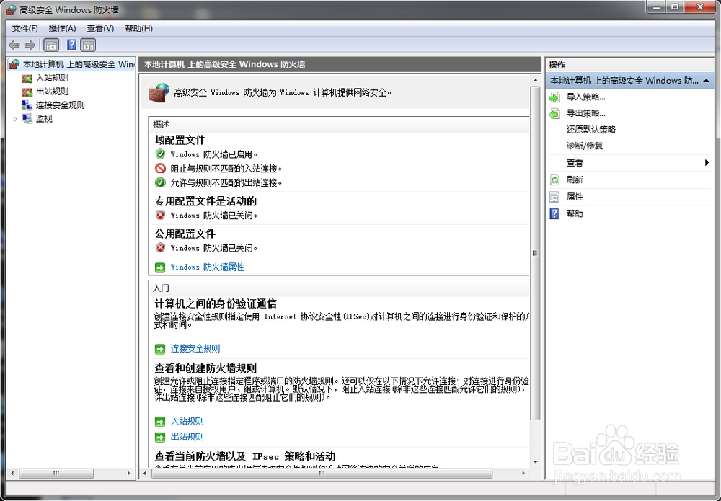Click the 出站规则 icon in the tree
The image size is (721, 501).
27,92
